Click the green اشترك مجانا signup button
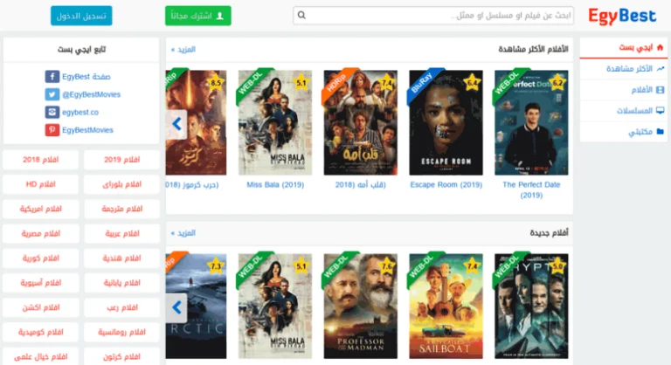The image size is (671, 365). point(198,16)
